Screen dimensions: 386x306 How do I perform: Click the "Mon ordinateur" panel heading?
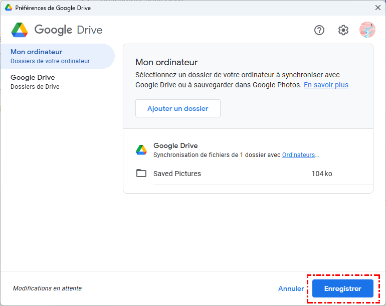pos(166,62)
